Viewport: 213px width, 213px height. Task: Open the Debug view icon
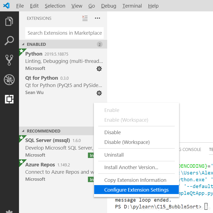point(9,80)
